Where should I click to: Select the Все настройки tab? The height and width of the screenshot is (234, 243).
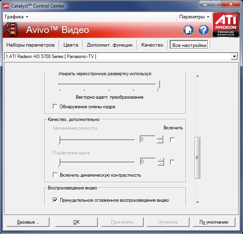[x=189, y=45]
